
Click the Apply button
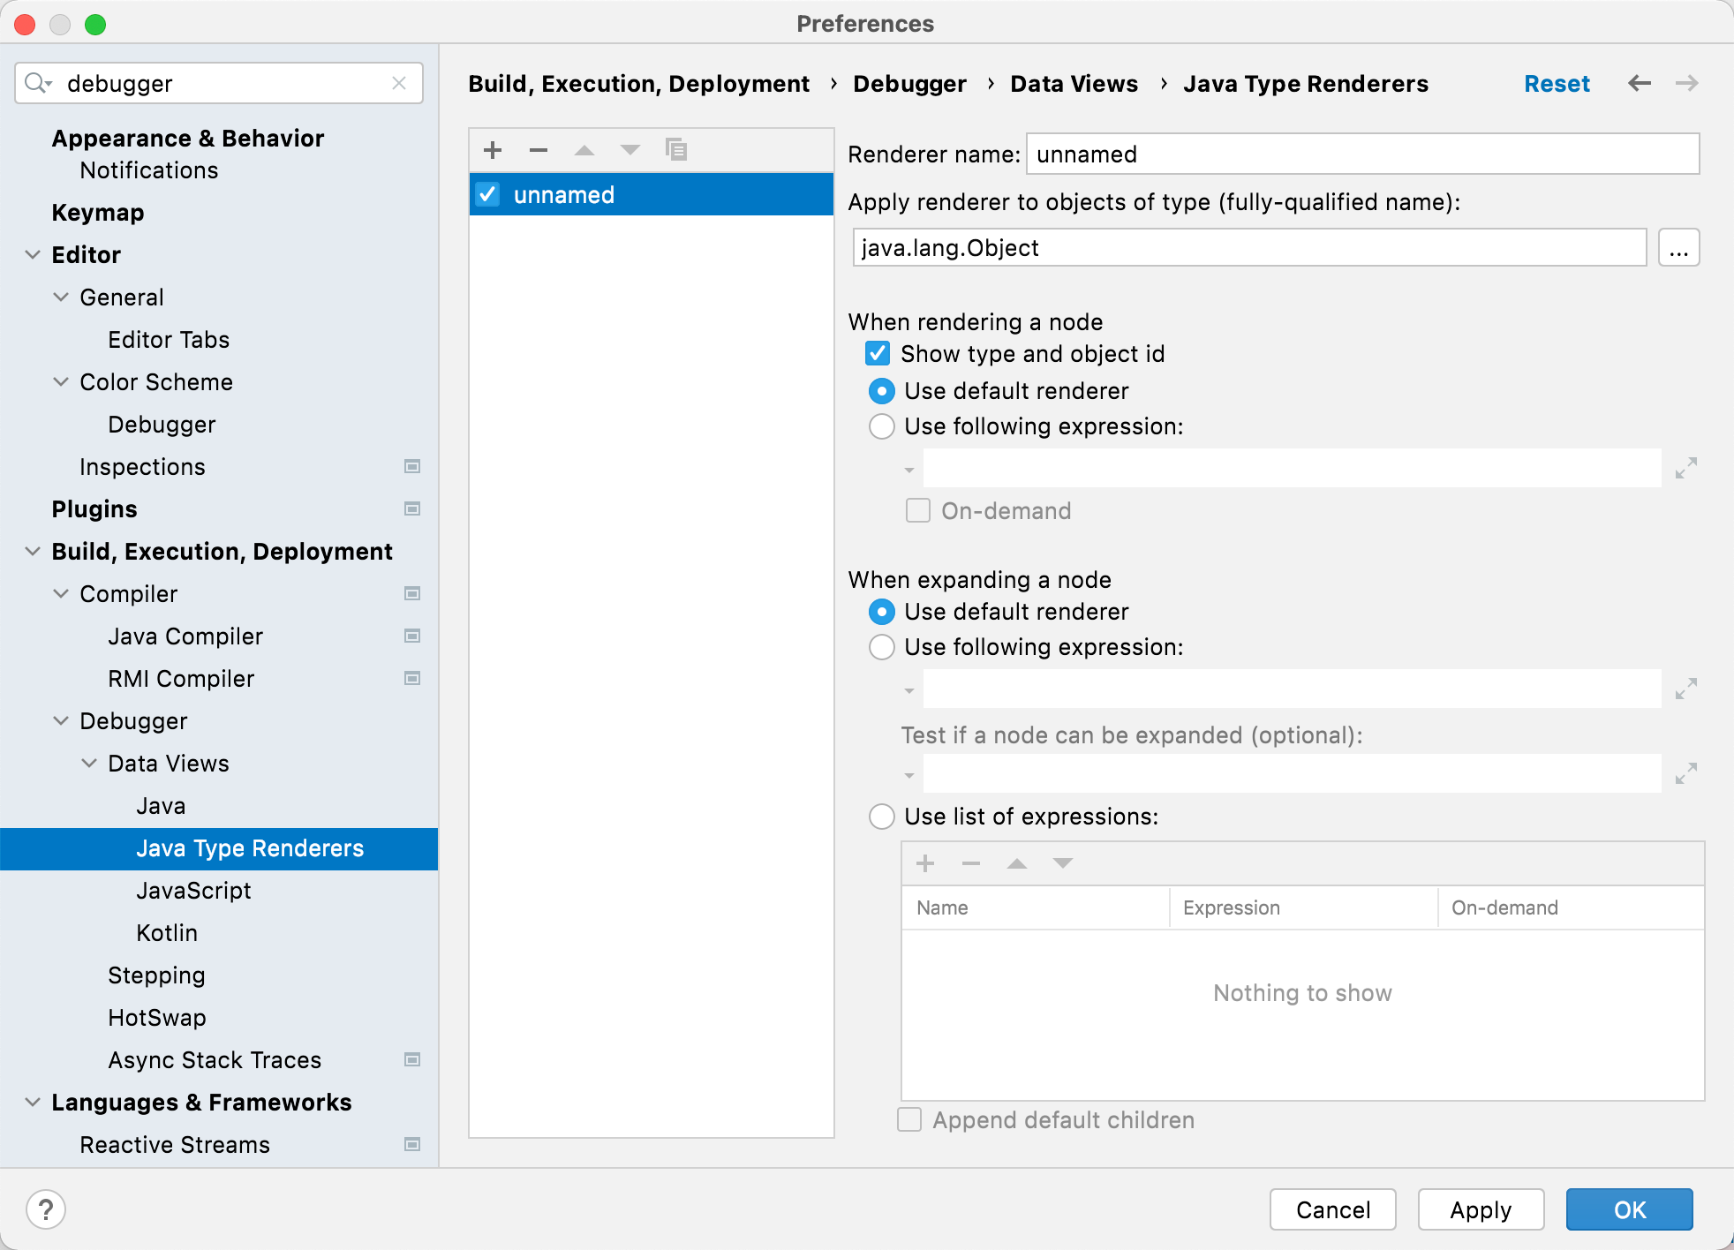pyautogui.click(x=1478, y=1209)
